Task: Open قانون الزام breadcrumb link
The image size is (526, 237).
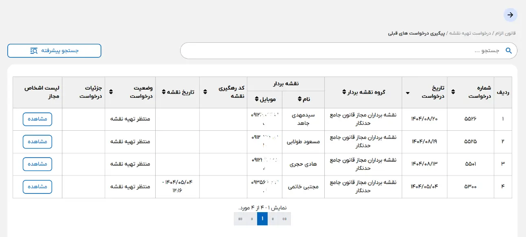Action: click(505, 33)
